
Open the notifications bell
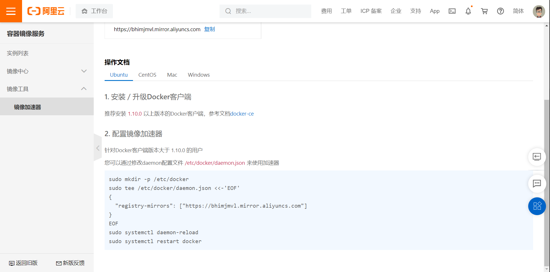[x=468, y=11]
